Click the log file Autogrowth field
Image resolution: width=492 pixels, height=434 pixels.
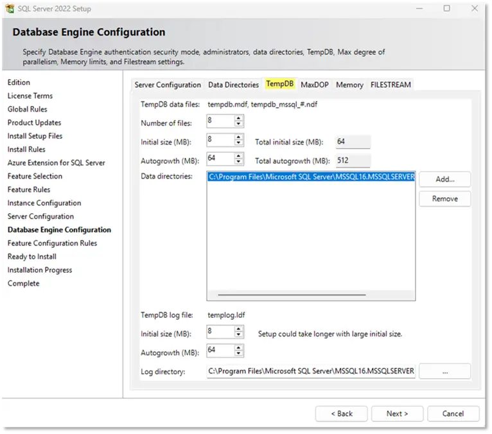pos(220,351)
